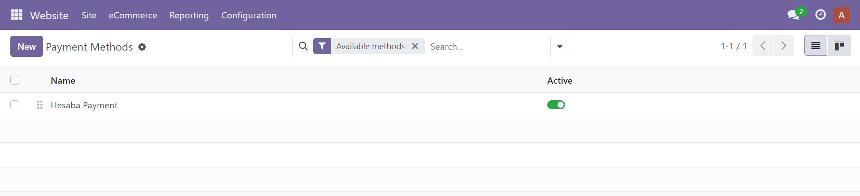
Task: Select the Hesaba Payment row checkbox
Action: click(x=15, y=105)
